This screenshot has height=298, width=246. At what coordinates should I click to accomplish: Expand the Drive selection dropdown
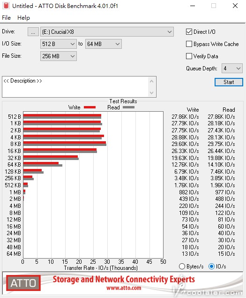[107, 32]
